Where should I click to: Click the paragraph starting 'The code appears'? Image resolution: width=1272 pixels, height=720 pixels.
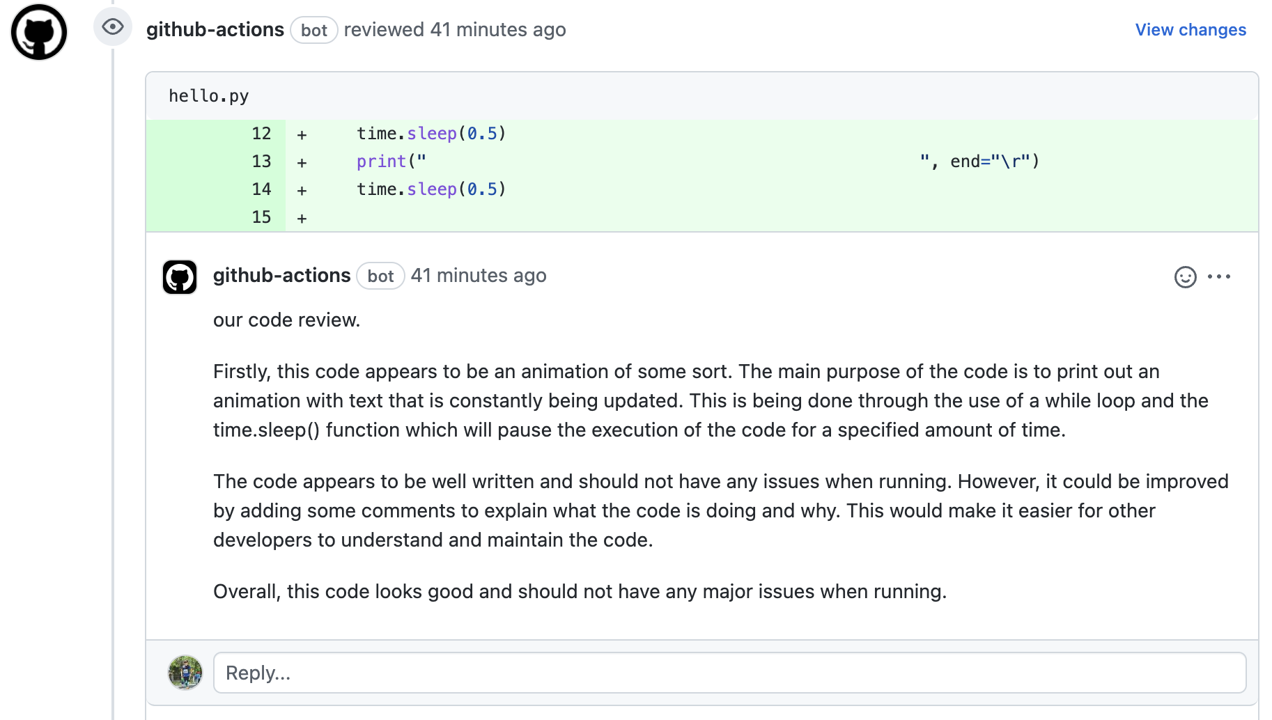pos(721,511)
